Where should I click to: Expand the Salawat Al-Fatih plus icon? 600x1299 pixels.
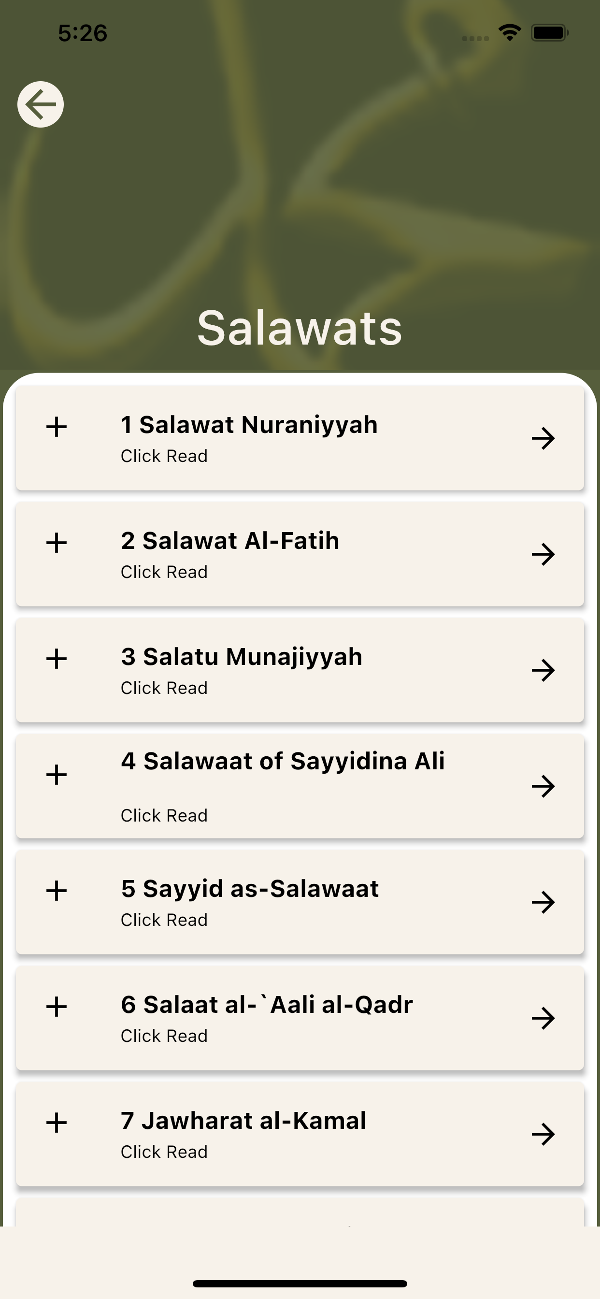point(57,543)
